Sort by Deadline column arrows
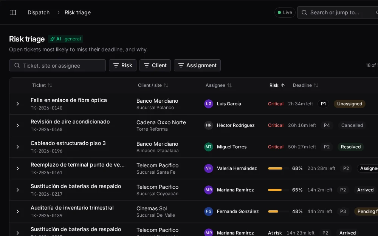The image size is (378, 236). coord(316,85)
